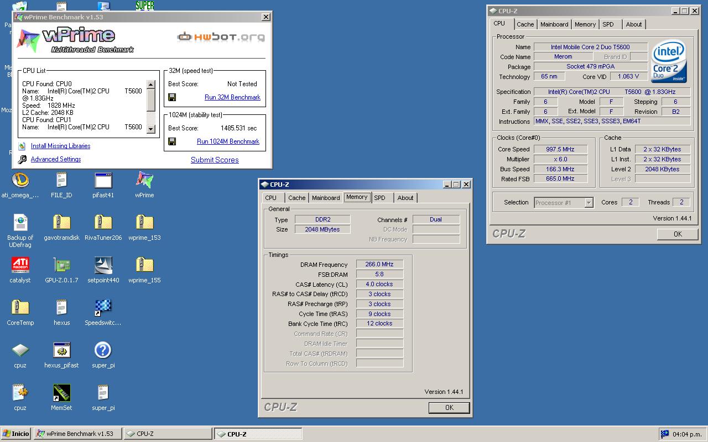
Task: Click the FSB:DRAM value 5:8
Action: (379, 275)
